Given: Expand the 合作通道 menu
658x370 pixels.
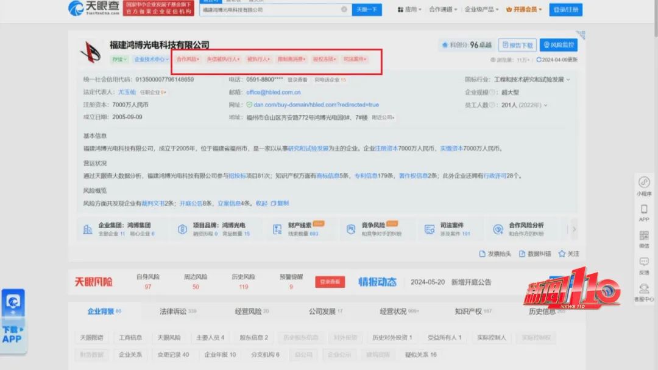Looking at the screenshot, I should (x=443, y=9).
